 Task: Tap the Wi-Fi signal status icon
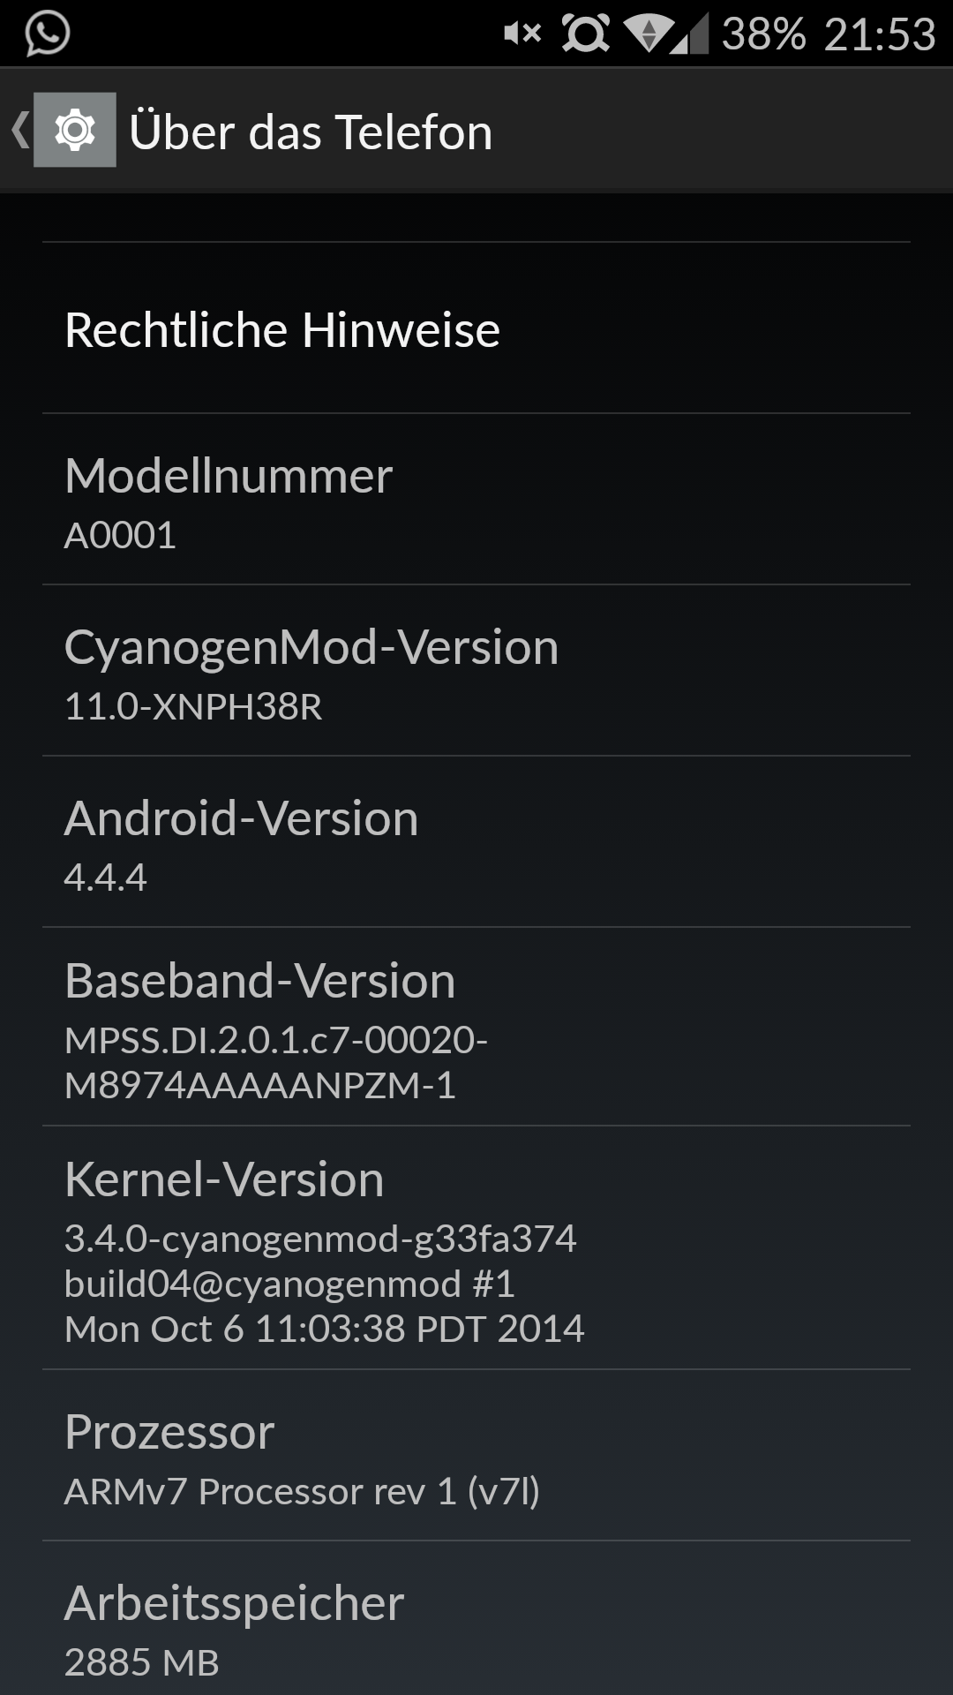pos(649,34)
